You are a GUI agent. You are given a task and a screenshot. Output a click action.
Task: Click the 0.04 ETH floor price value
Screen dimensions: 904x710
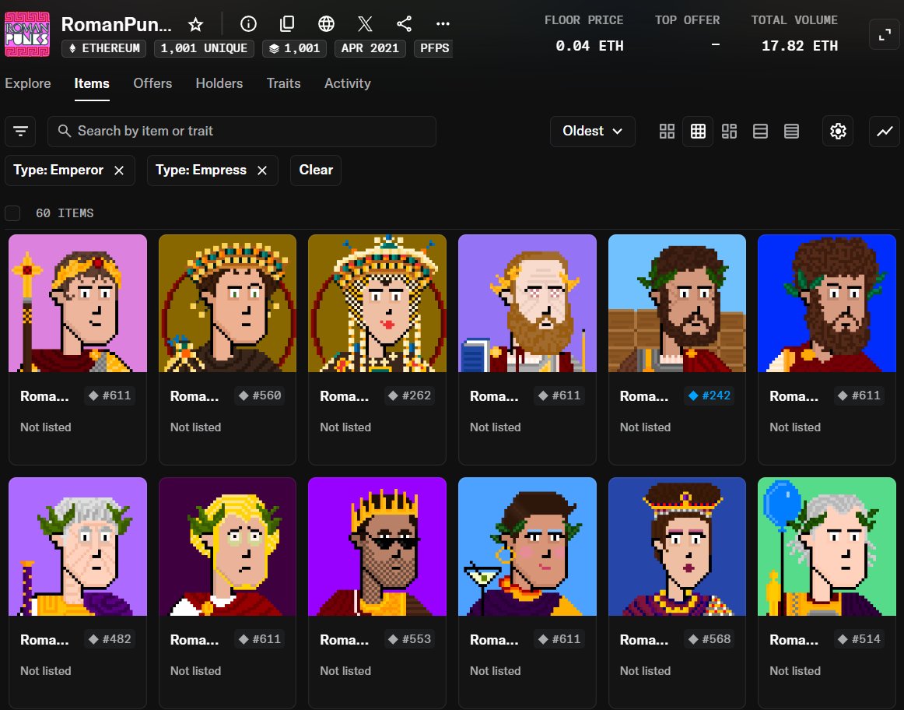[589, 46]
